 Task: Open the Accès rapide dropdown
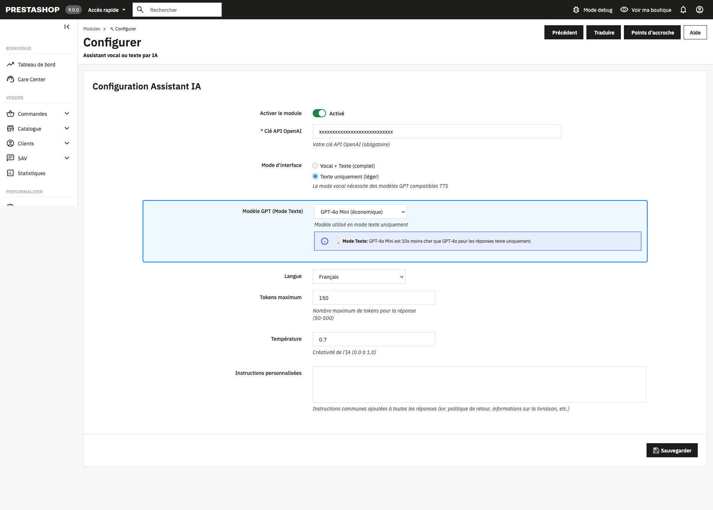coord(107,10)
